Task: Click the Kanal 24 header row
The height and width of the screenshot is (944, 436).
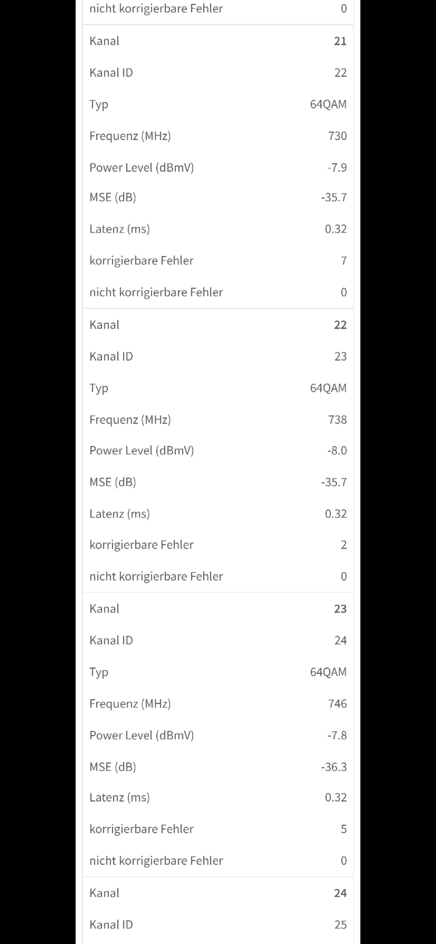Action: pos(218,893)
